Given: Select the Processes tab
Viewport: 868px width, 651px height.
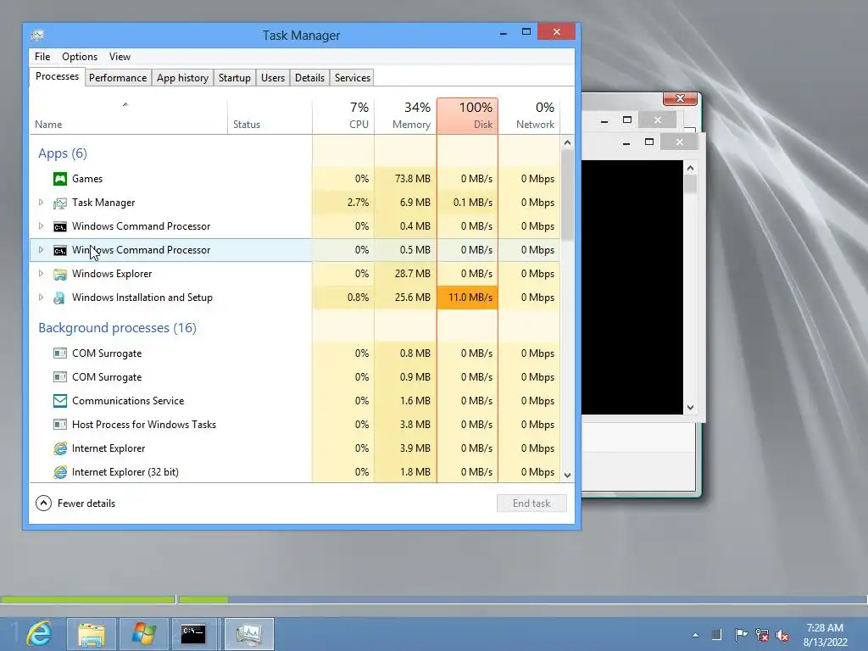Looking at the screenshot, I should tap(57, 77).
